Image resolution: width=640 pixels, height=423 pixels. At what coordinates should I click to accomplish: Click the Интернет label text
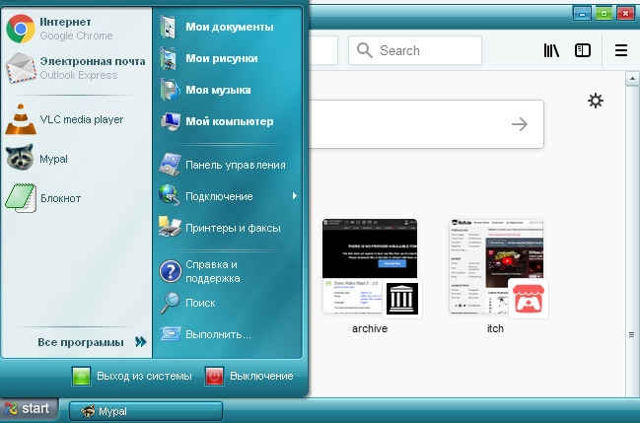point(65,22)
